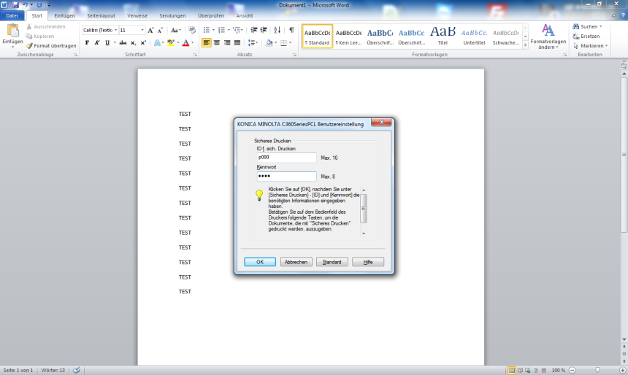The image size is (628, 375).
Task: Click the Abbrechen button in dialog
Action: click(296, 262)
